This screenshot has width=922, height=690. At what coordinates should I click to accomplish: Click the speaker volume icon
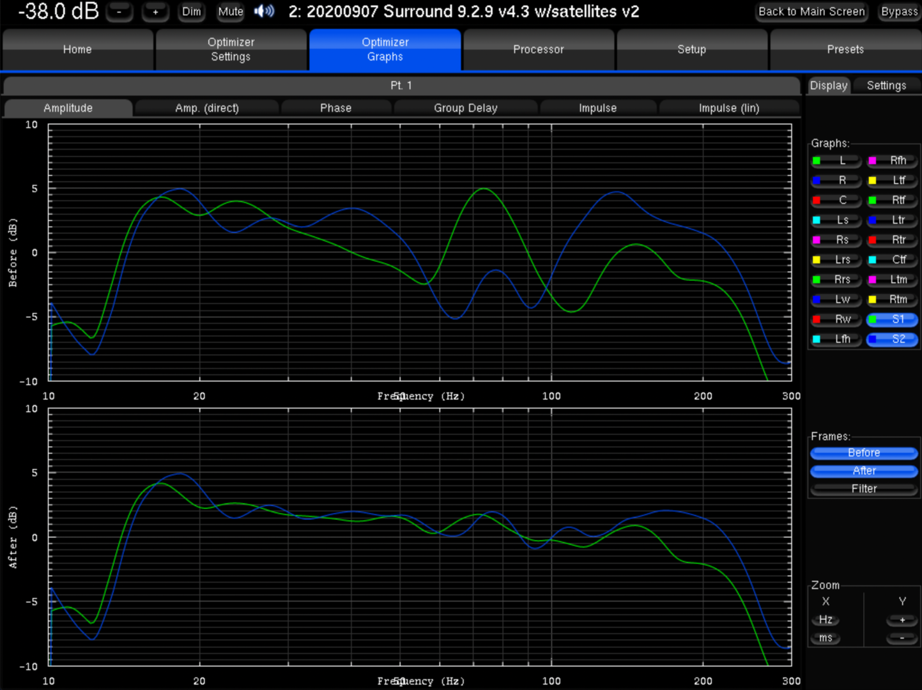[265, 11]
